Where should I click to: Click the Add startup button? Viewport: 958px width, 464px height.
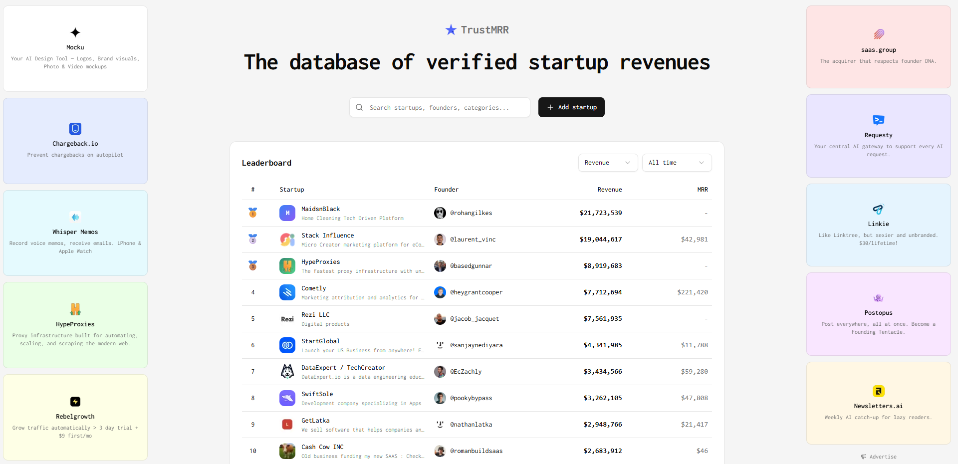tap(571, 107)
